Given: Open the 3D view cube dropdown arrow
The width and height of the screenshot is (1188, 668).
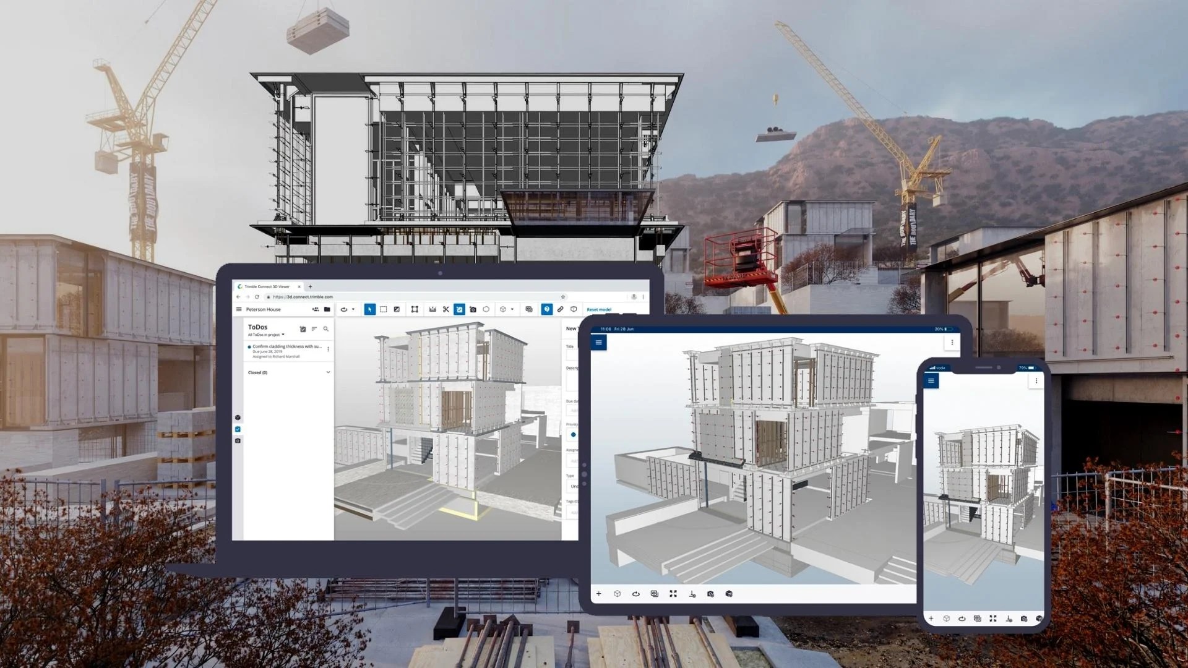Looking at the screenshot, I should coord(512,310).
